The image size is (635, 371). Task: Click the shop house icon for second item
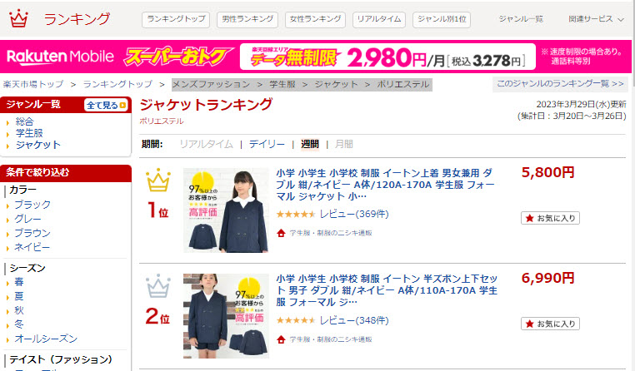pyautogui.click(x=281, y=339)
